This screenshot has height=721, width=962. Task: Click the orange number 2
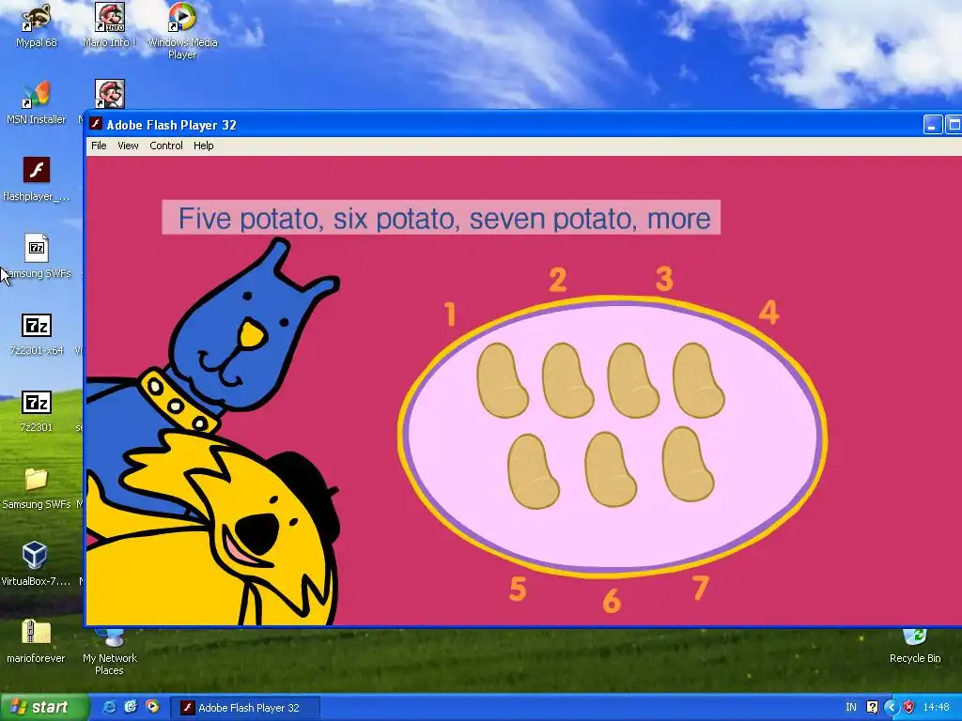[x=558, y=280]
